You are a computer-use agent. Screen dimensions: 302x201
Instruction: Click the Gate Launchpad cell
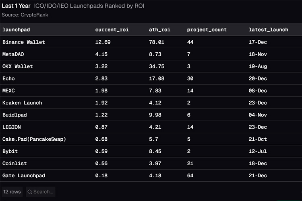[x=24, y=176]
